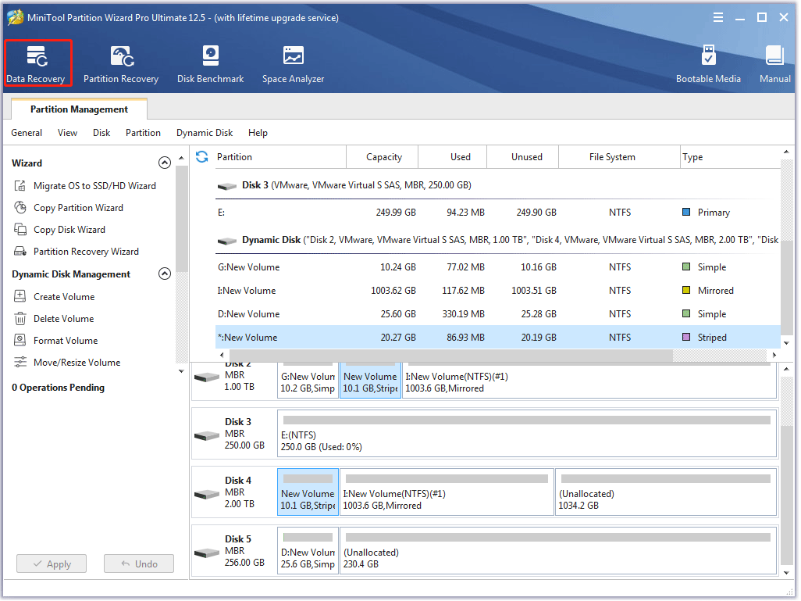Click the Undo button
The width and height of the screenshot is (801, 601).
pyautogui.click(x=139, y=564)
